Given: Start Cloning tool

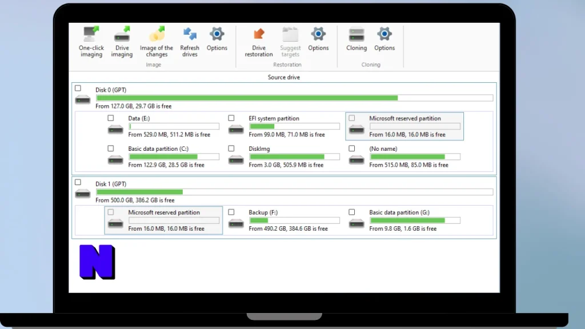Looking at the screenshot, I should click(356, 39).
